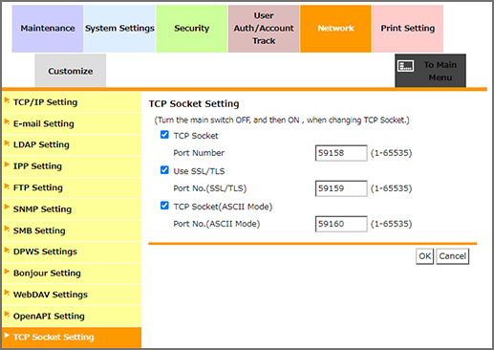Toggle the Use SSL/TLS checkbox
Screen dimensions: 494x350
pyautogui.click(x=164, y=170)
